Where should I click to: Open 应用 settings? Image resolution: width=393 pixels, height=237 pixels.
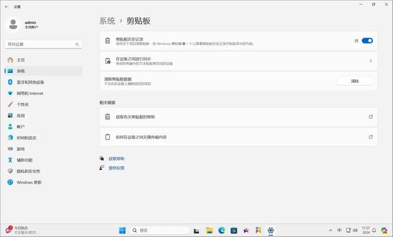tap(44, 115)
